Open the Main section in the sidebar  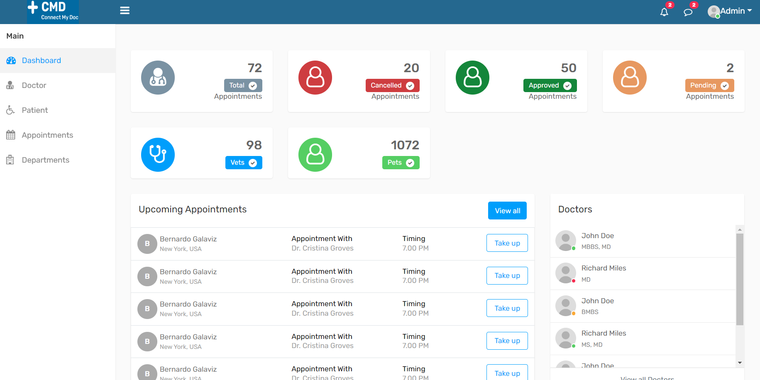pos(15,36)
